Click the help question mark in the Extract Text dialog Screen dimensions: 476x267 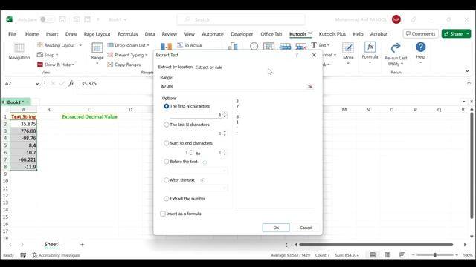coord(297,55)
